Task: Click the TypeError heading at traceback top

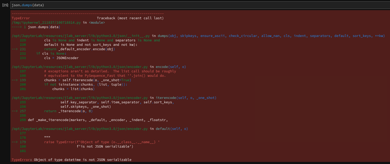Action: 21,18
